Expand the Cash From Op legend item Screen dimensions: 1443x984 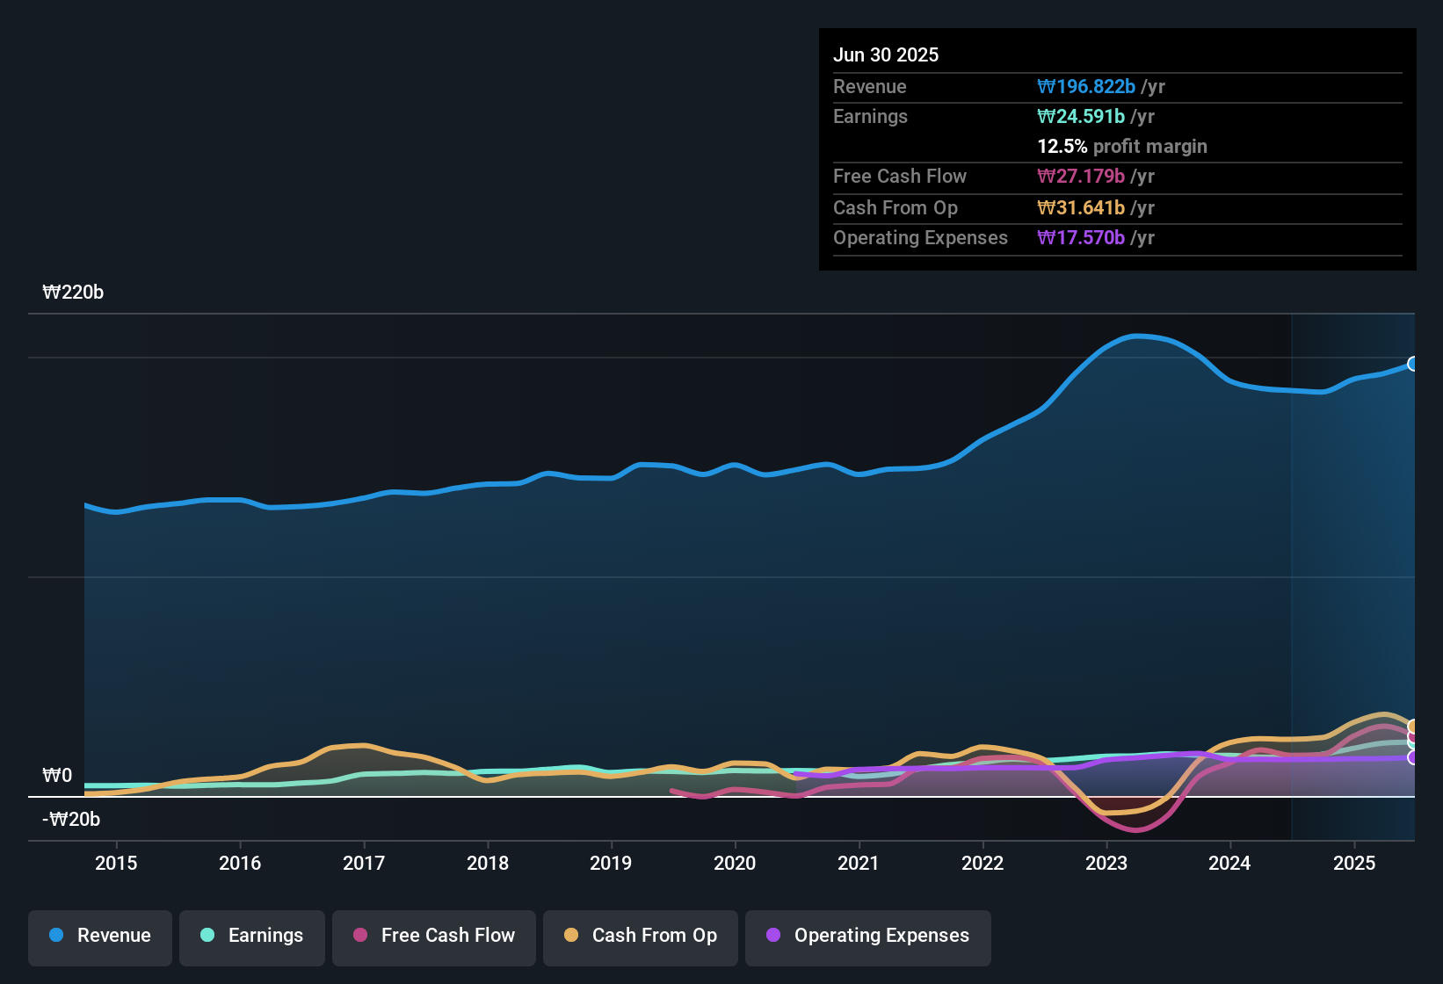click(640, 937)
